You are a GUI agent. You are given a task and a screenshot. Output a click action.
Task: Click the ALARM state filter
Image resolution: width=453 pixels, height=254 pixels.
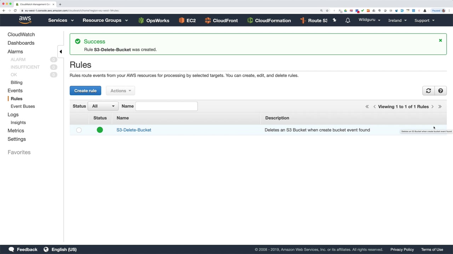[x=18, y=60]
